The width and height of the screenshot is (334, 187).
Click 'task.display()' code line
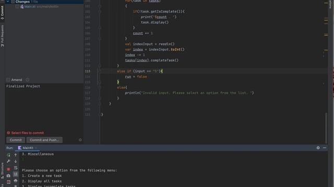click(154, 22)
